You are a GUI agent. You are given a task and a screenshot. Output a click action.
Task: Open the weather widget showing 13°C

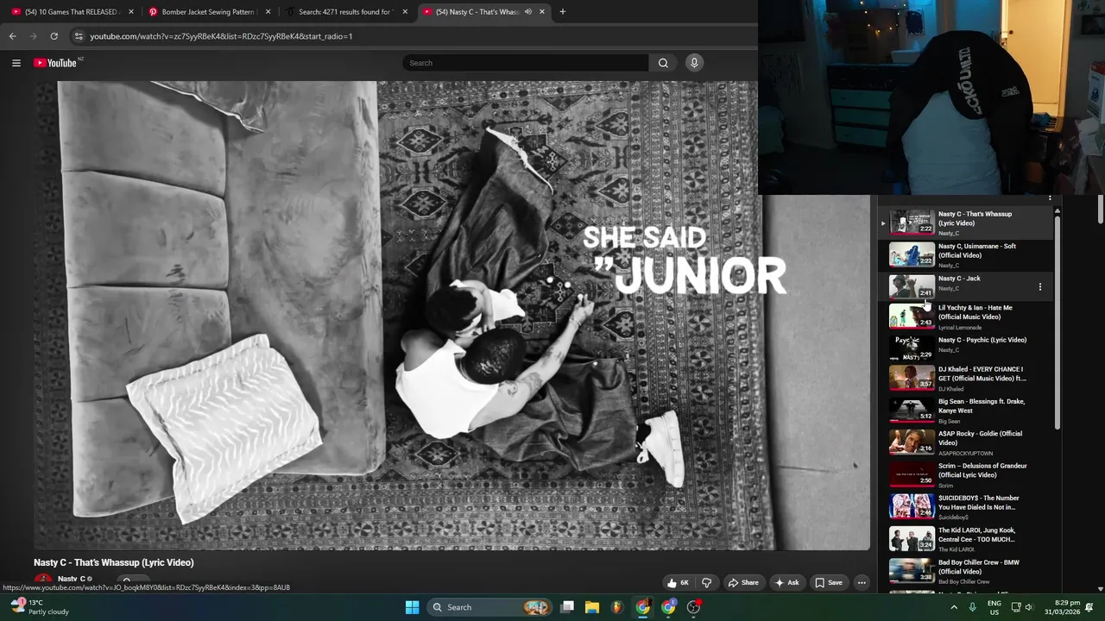point(41,607)
